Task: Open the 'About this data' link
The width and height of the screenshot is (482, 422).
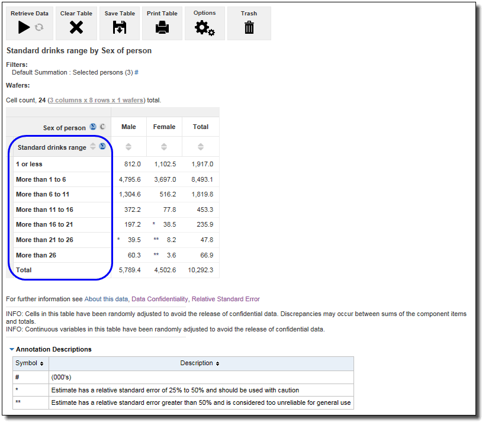Action: [105, 299]
